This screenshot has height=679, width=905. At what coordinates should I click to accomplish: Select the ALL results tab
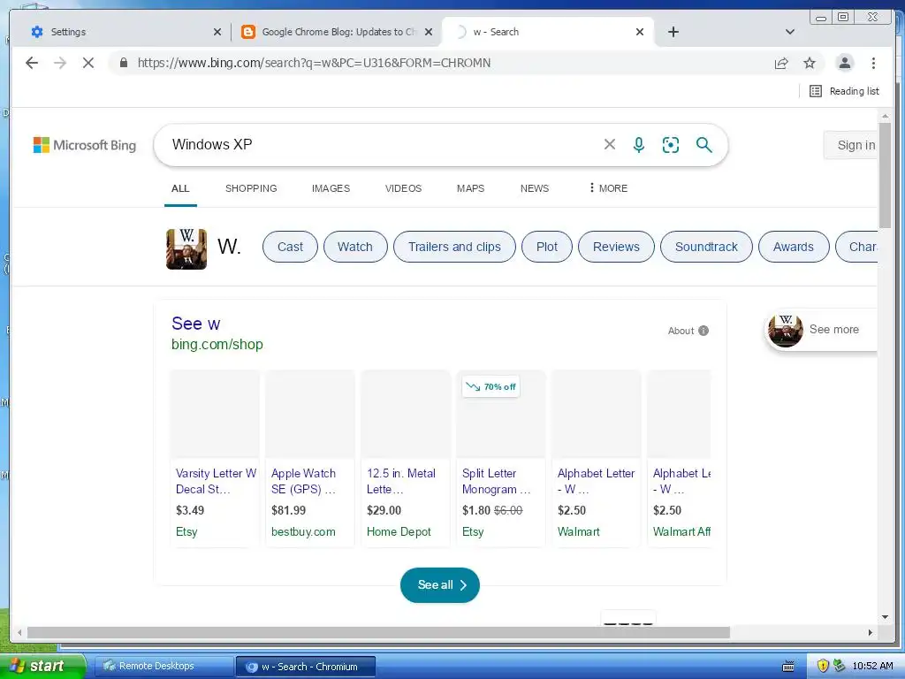coord(180,188)
